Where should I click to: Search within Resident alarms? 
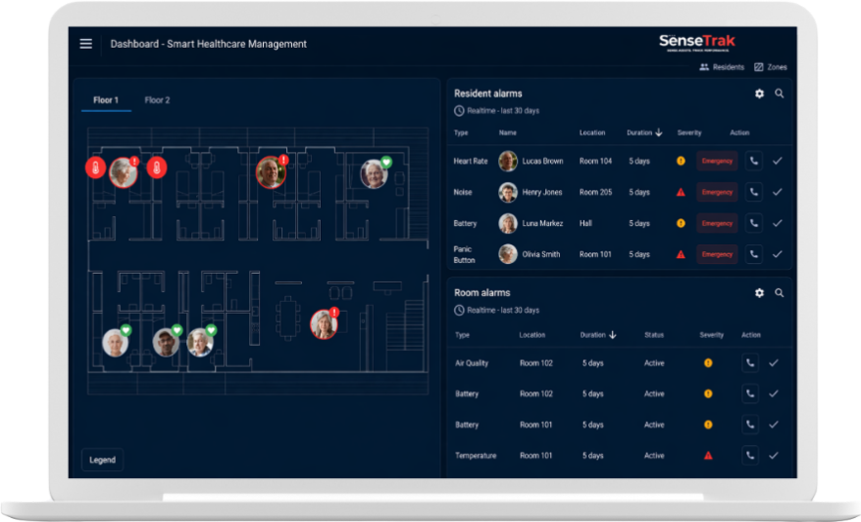click(779, 94)
